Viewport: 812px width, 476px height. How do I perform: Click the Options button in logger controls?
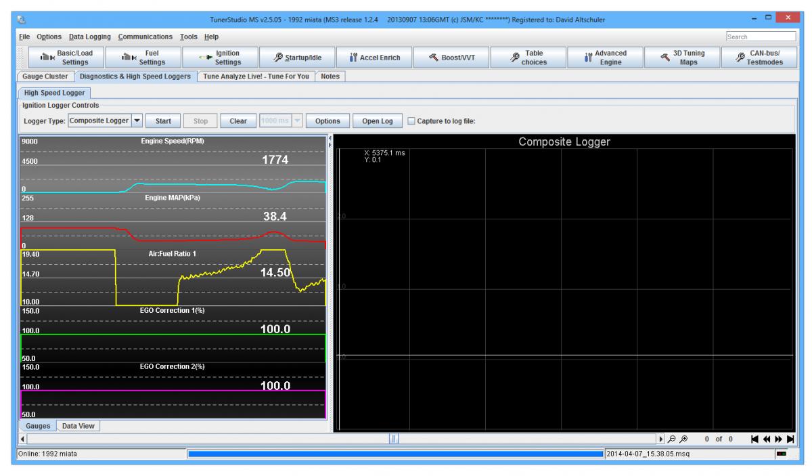point(327,121)
